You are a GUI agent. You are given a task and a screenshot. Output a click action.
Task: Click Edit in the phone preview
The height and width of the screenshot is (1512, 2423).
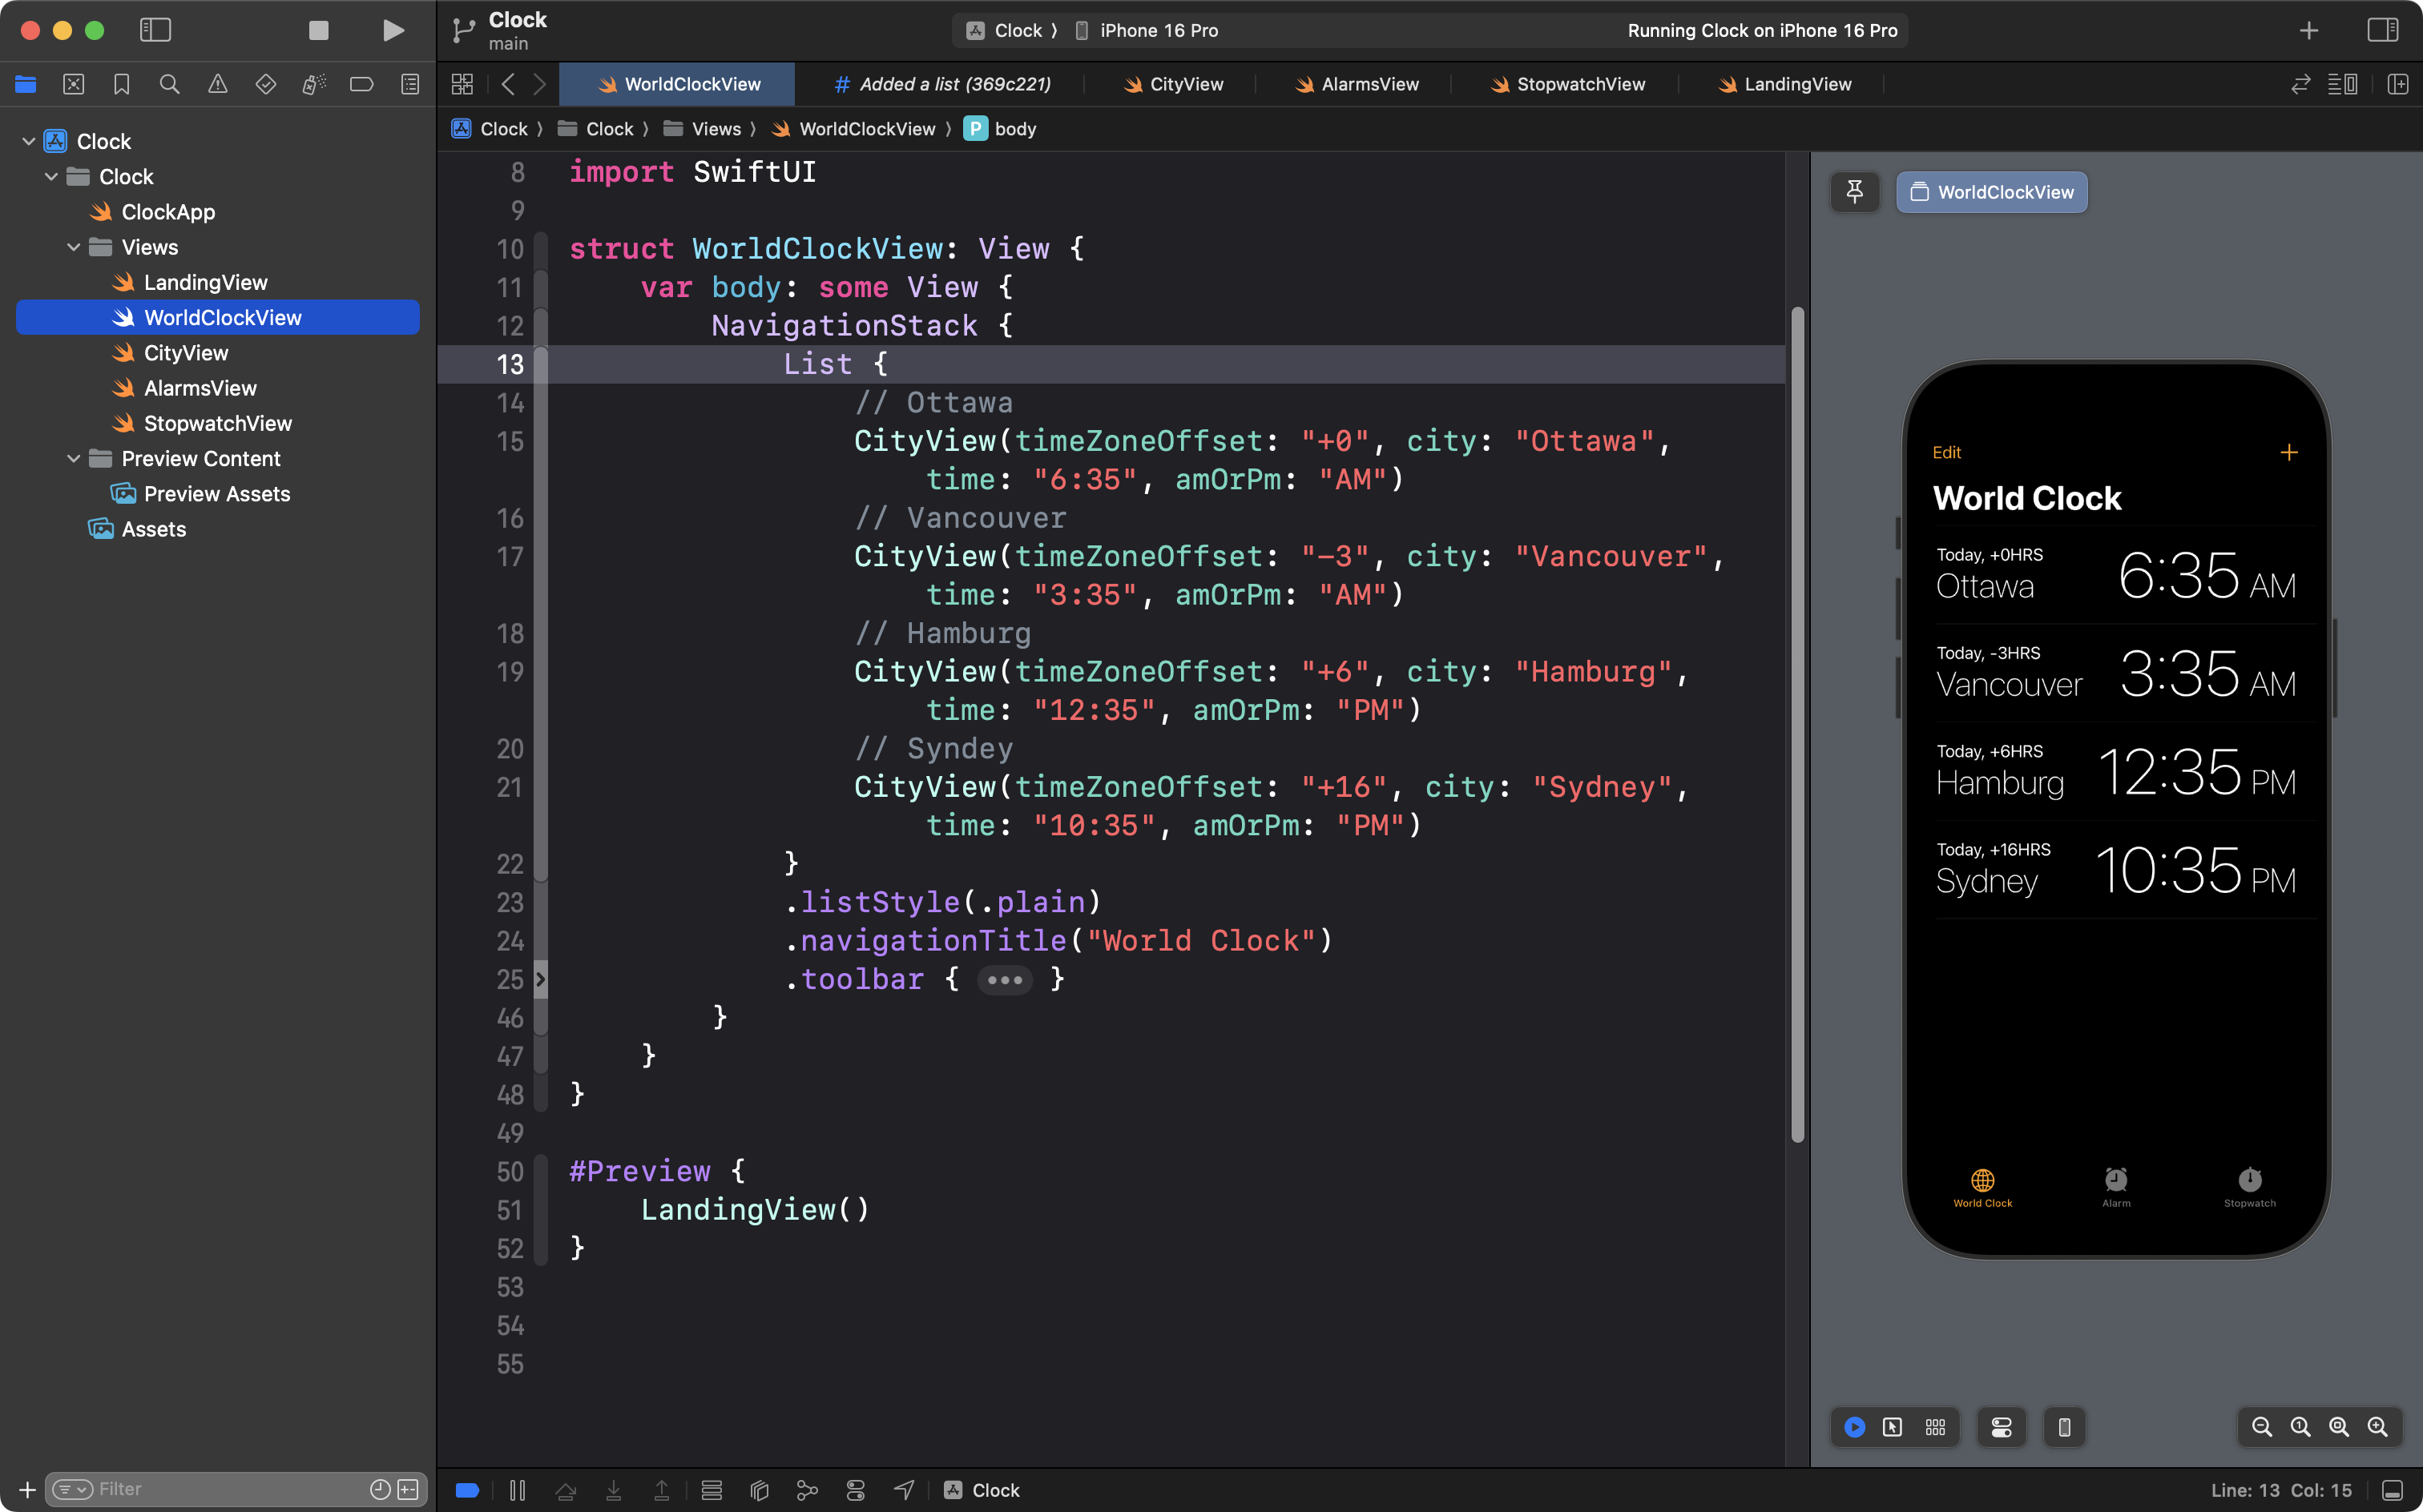1945,453
